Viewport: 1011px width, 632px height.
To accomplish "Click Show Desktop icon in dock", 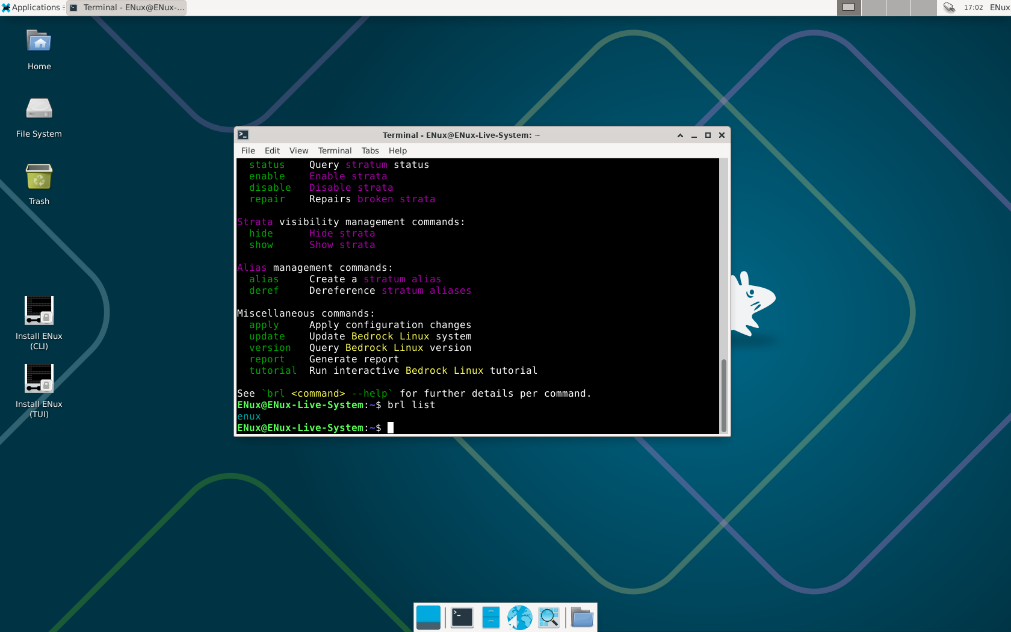I will coord(428,618).
